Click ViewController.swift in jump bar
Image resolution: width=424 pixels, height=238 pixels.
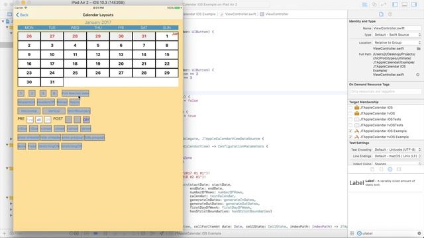click(x=240, y=14)
